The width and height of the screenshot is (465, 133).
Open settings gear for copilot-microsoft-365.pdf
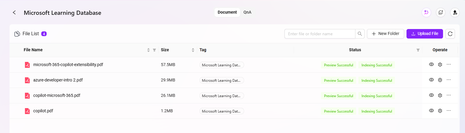440,95
